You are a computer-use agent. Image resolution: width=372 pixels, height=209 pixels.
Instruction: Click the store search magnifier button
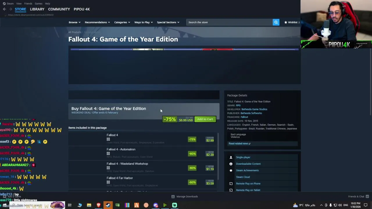point(276,22)
